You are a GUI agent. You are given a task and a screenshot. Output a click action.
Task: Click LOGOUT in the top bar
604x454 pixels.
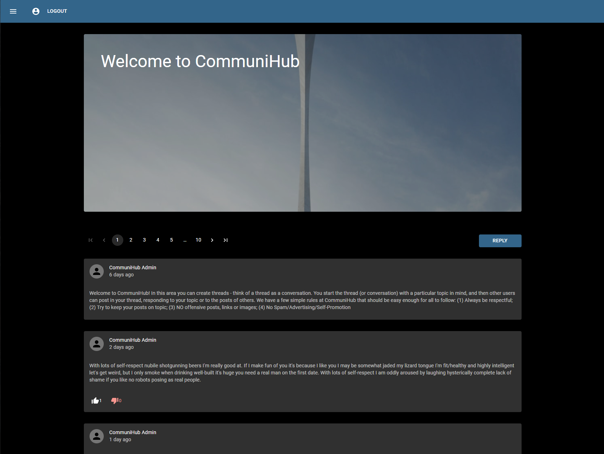click(x=57, y=11)
